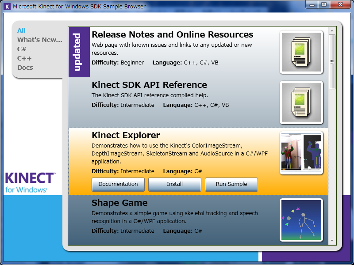
Task: Click the Release Notes document icon
Action: (301, 52)
